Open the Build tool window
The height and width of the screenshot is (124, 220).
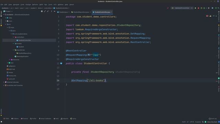56,118
